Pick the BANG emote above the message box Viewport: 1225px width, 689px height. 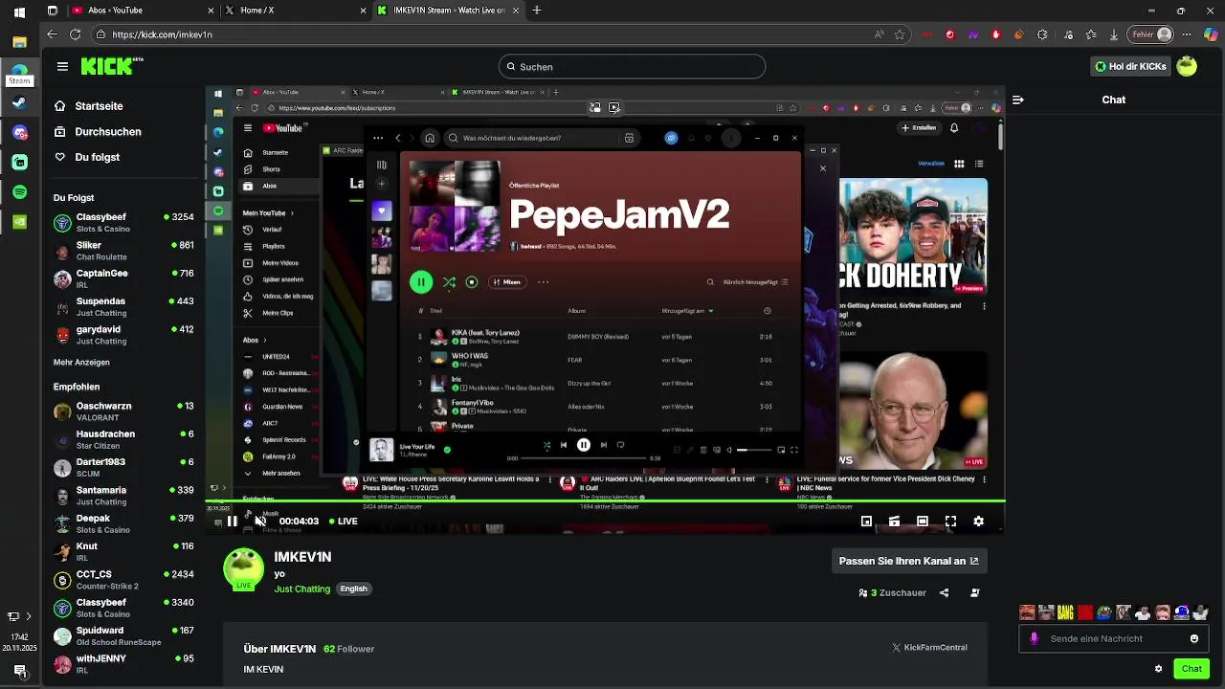[1065, 612]
